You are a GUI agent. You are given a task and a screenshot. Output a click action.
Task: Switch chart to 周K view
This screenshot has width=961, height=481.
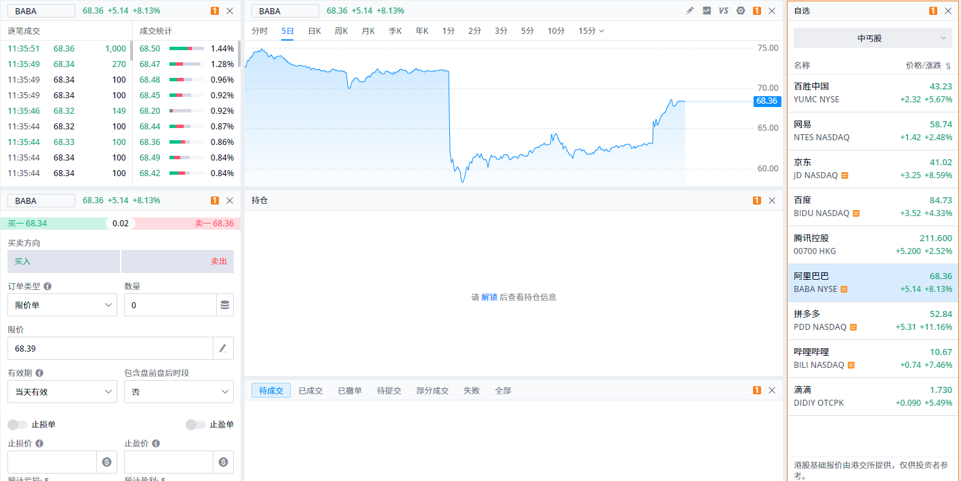[341, 31]
